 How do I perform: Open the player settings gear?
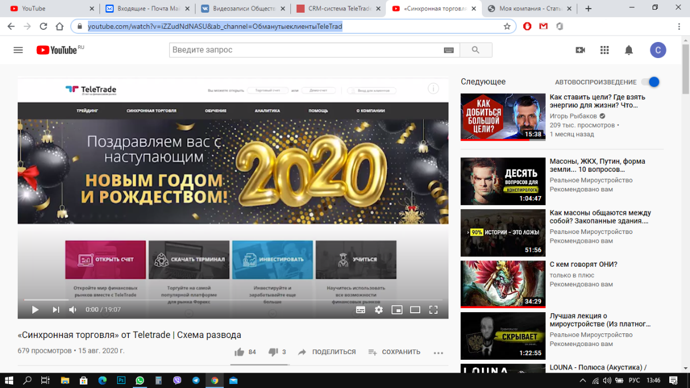tap(379, 309)
